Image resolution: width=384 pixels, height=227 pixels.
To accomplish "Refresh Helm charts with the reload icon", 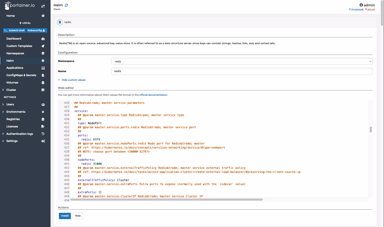I will click(66, 5).
